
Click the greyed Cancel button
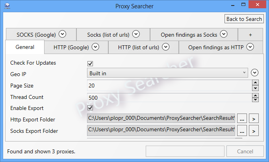(245, 151)
